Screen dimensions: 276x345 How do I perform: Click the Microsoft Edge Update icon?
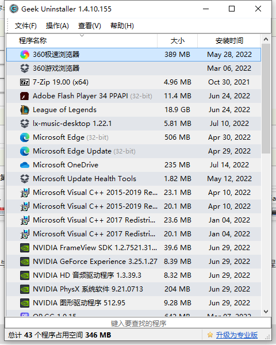tap(25, 151)
